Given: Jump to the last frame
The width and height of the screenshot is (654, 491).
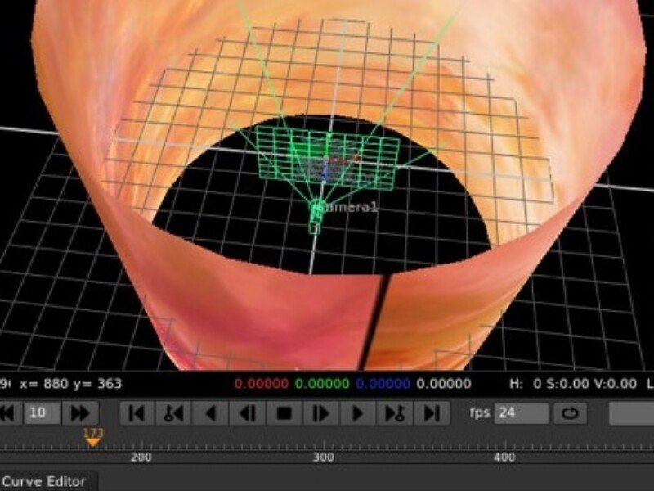Looking at the screenshot, I should click(432, 413).
